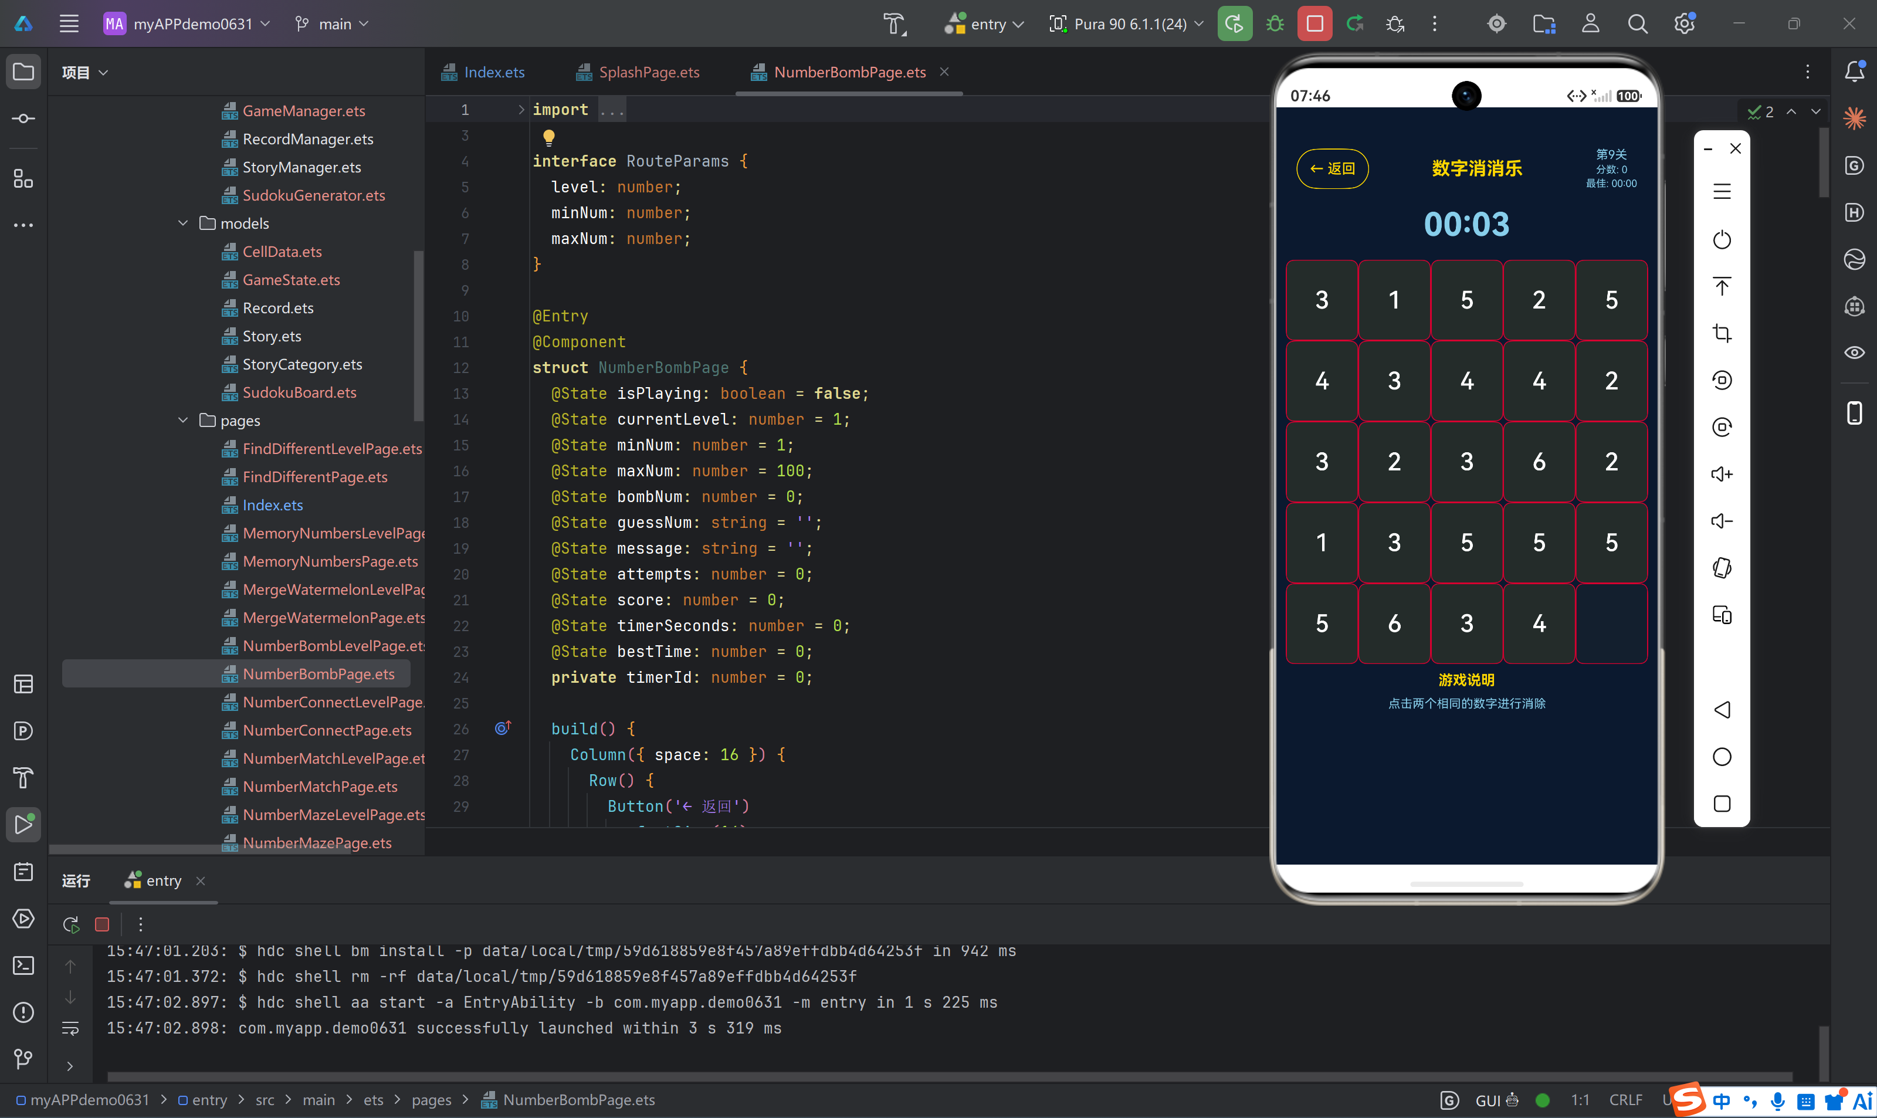
Task: Click emulator volume up button
Action: point(1722,474)
